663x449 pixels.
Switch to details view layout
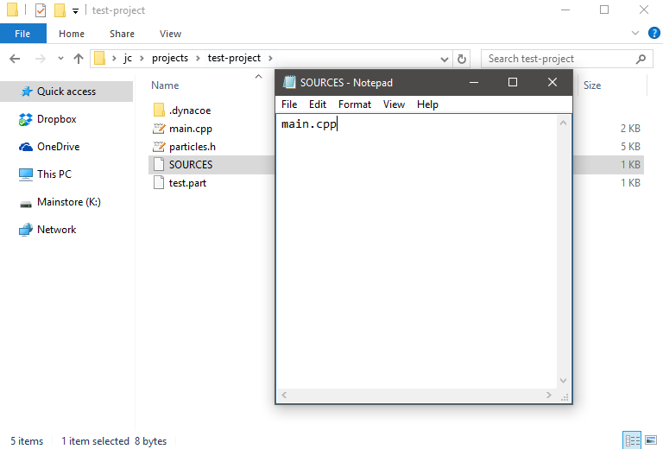coord(631,440)
